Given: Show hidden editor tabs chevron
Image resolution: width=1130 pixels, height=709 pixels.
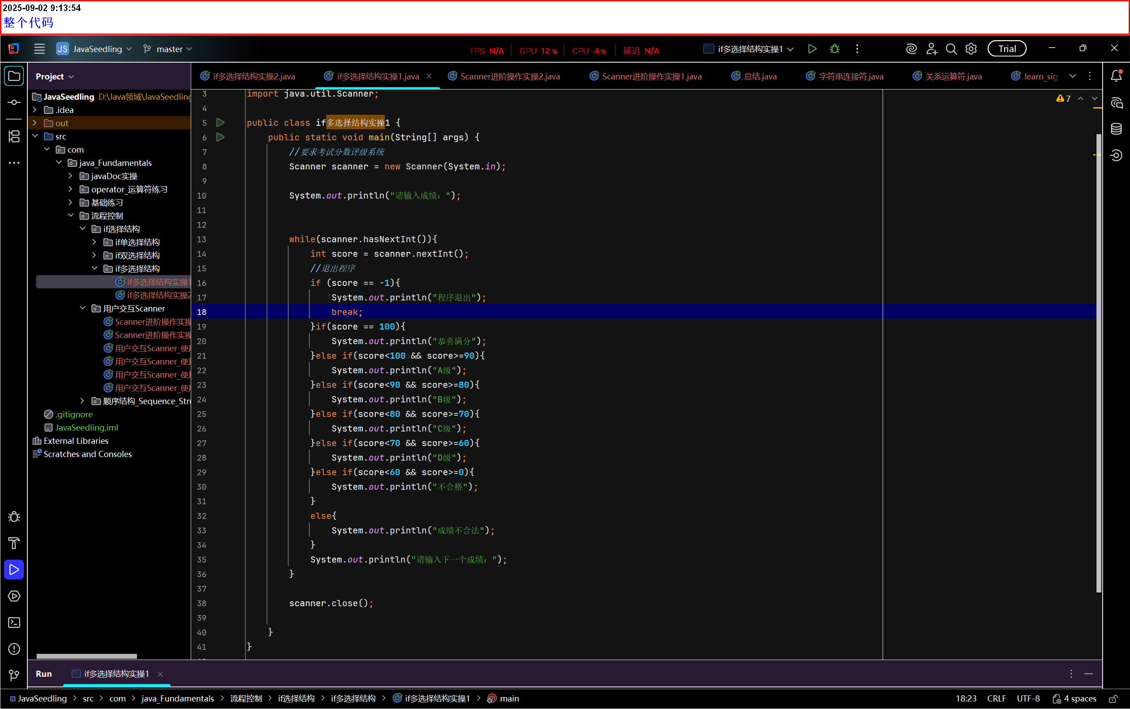Looking at the screenshot, I should (x=1072, y=76).
